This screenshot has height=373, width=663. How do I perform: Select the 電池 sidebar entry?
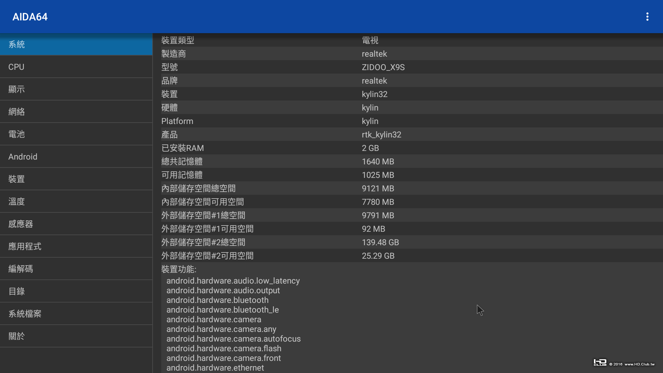76,134
